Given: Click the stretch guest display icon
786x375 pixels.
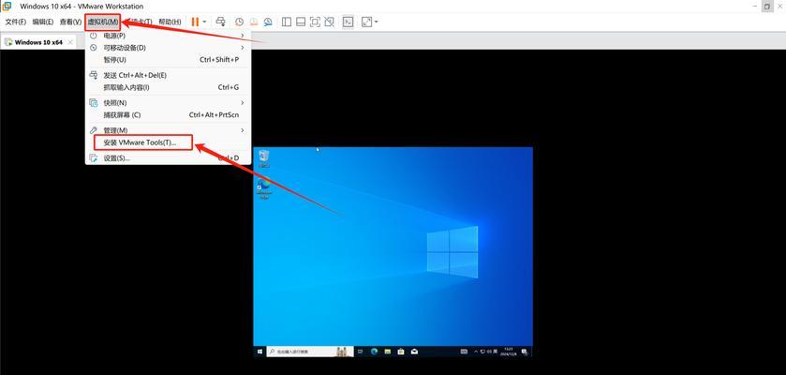Looking at the screenshot, I should coord(367,22).
